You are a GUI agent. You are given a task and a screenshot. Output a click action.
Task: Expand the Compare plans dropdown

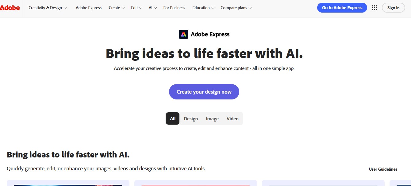point(236,8)
